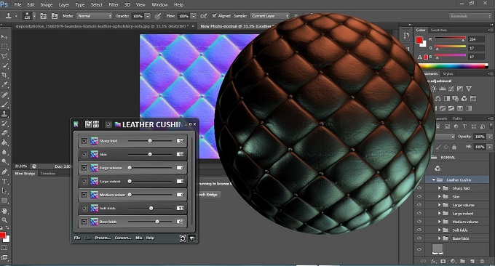Open the Essentials workspace dropdown
Viewport: 495px width, 266px height.
(x=470, y=16)
